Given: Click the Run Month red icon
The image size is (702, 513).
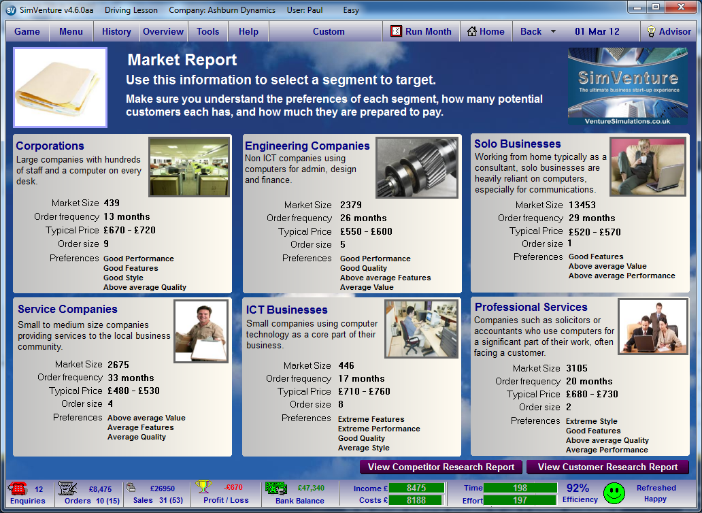Looking at the screenshot, I should [396, 31].
